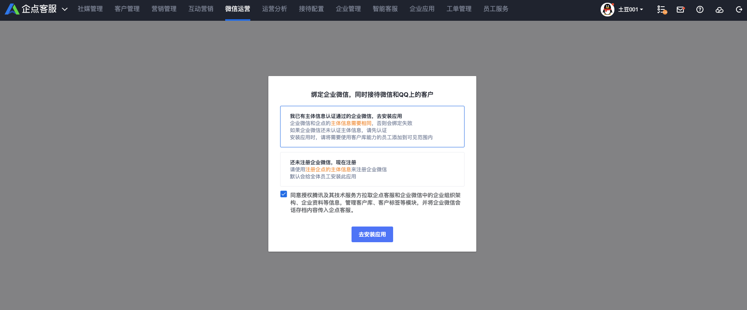Click the orange 注册企点的主体信息 text
The width and height of the screenshot is (747, 310).
tap(328, 169)
